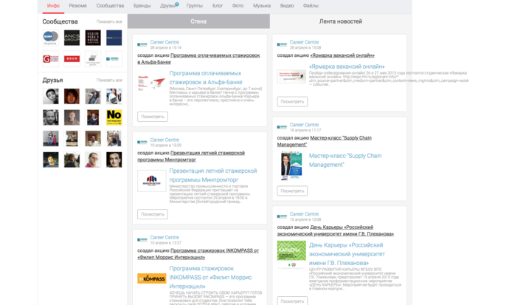This screenshot has height=305, width=509.
Task: Click the yellow INKOMPASS logo thumbnail
Action: tap(152, 278)
